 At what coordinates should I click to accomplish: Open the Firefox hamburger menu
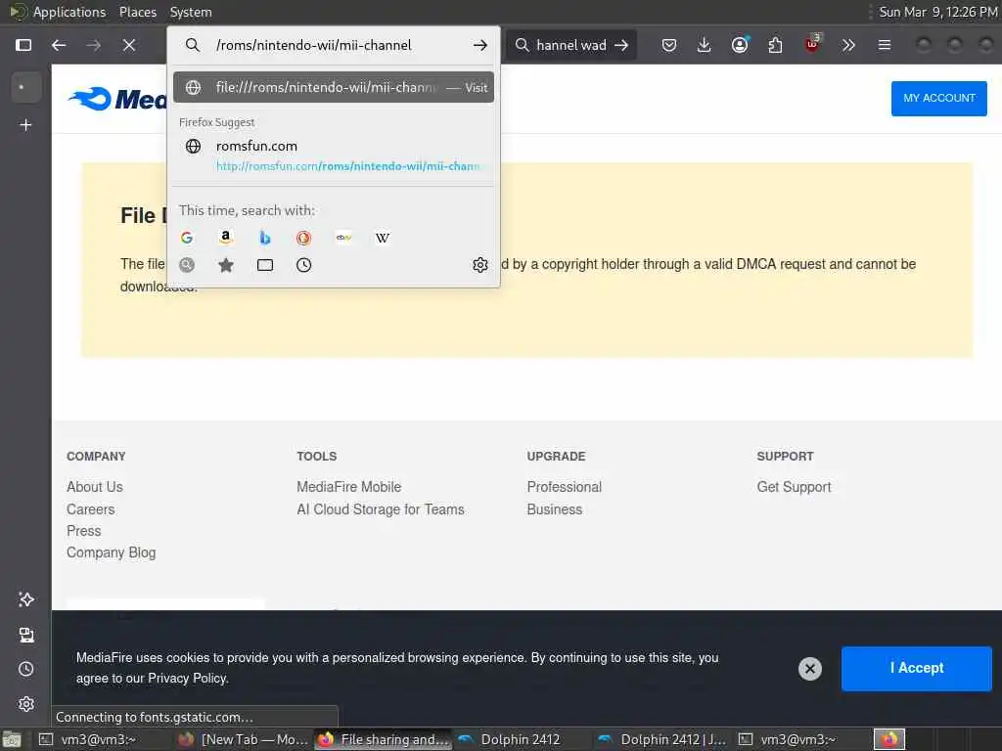tap(885, 45)
